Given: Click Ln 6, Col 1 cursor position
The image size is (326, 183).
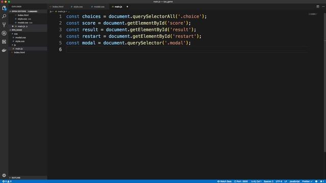Looking at the screenshot, I should tap(256, 181).
